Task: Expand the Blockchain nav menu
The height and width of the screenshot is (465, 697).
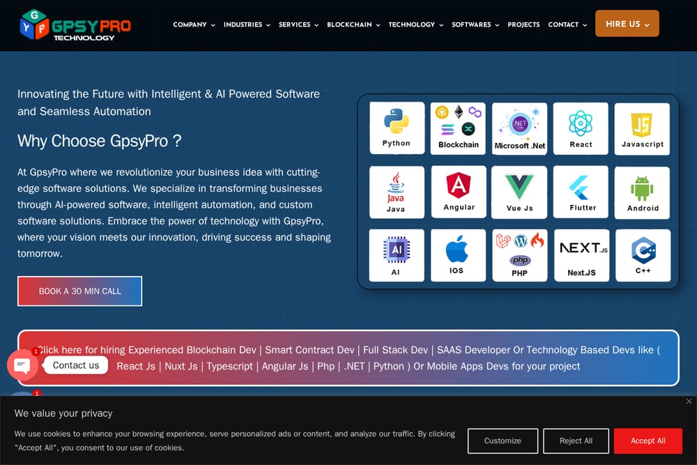Action: point(353,25)
